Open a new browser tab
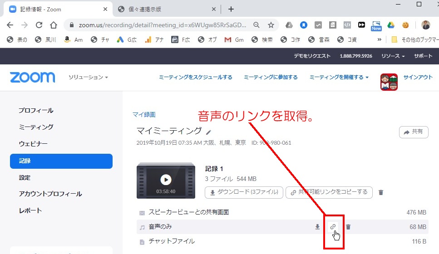This screenshot has width=439, height=254. tap(231, 9)
